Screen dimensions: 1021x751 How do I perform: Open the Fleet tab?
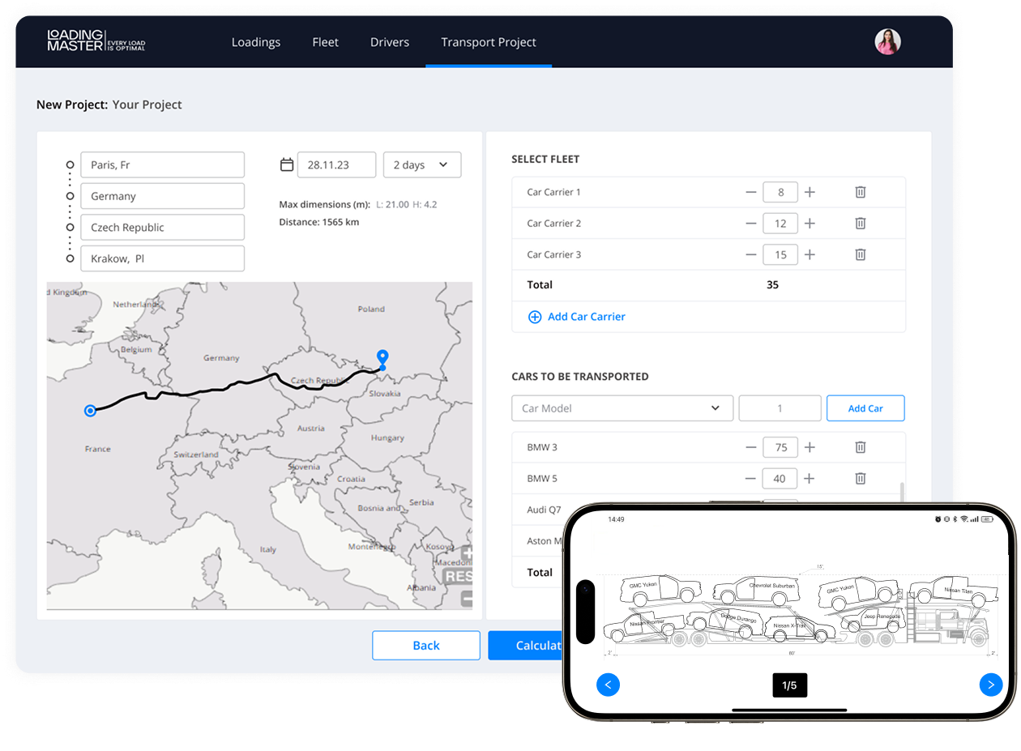[325, 42]
